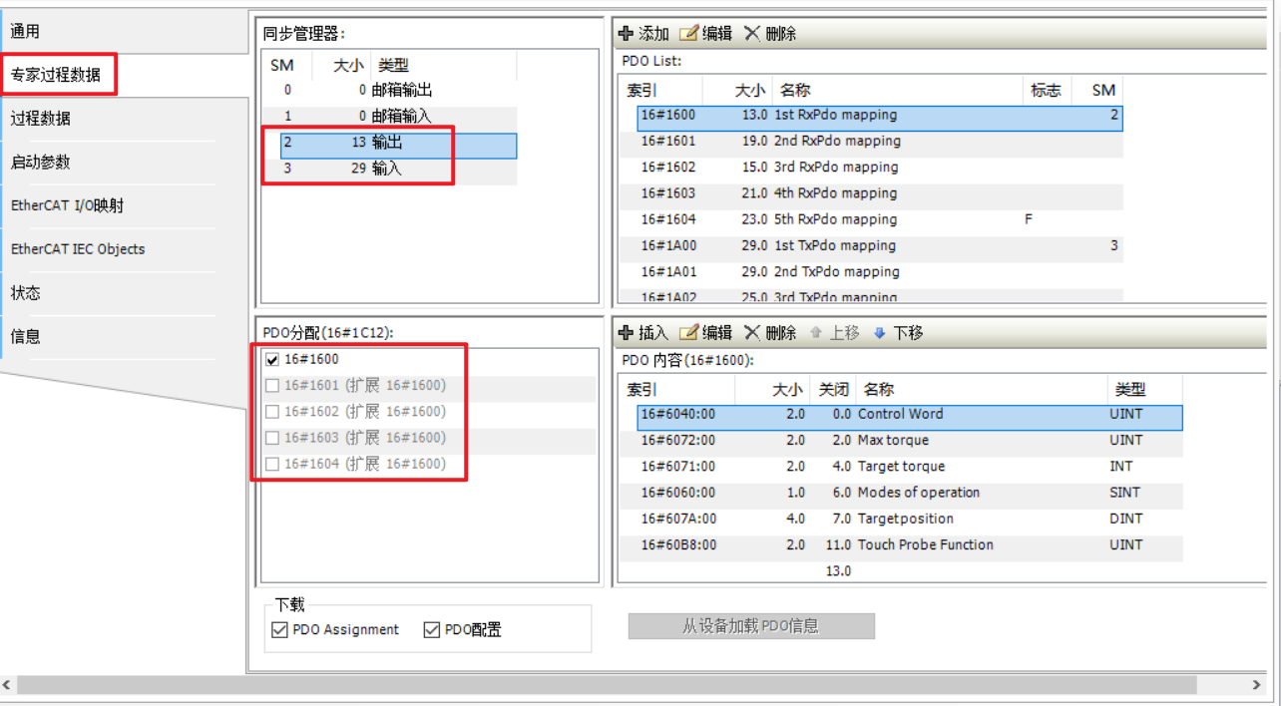Screen dimensions: 1281x706
Task: Select the 1st TxPdo mapping row
Action: point(834,246)
